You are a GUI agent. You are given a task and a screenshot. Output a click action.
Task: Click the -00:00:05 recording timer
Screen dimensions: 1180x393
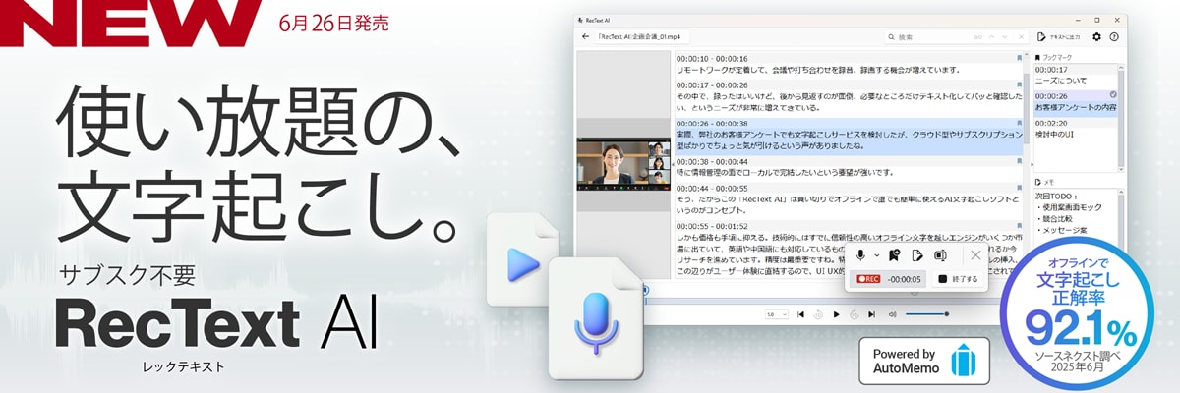pos(904,279)
